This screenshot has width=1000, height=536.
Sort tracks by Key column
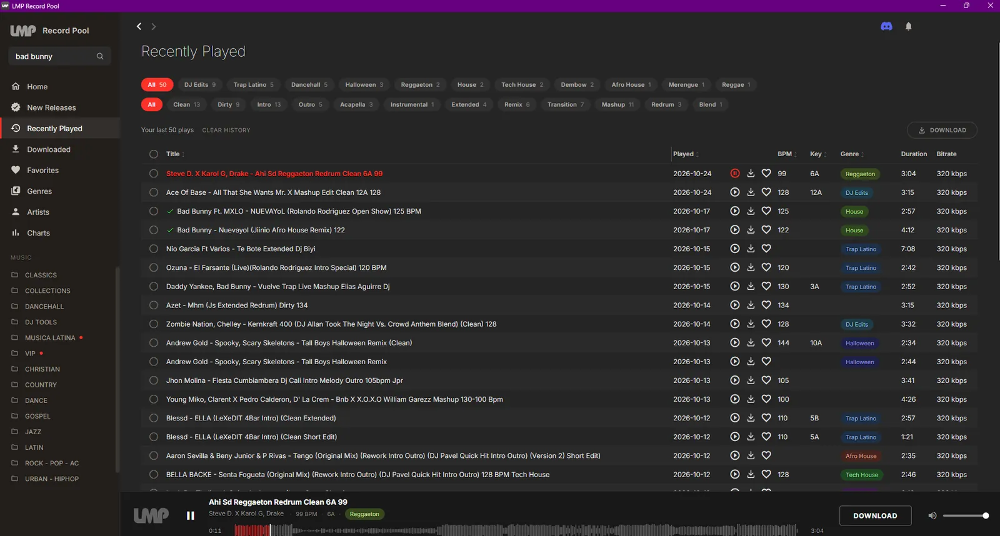click(x=818, y=154)
